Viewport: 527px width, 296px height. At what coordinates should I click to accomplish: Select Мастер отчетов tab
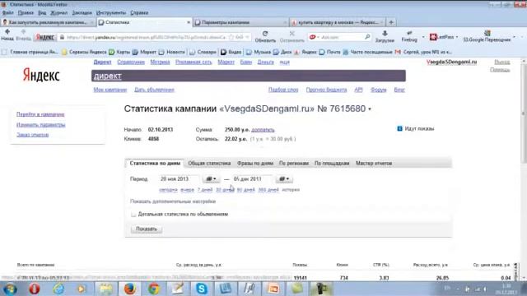pos(374,164)
